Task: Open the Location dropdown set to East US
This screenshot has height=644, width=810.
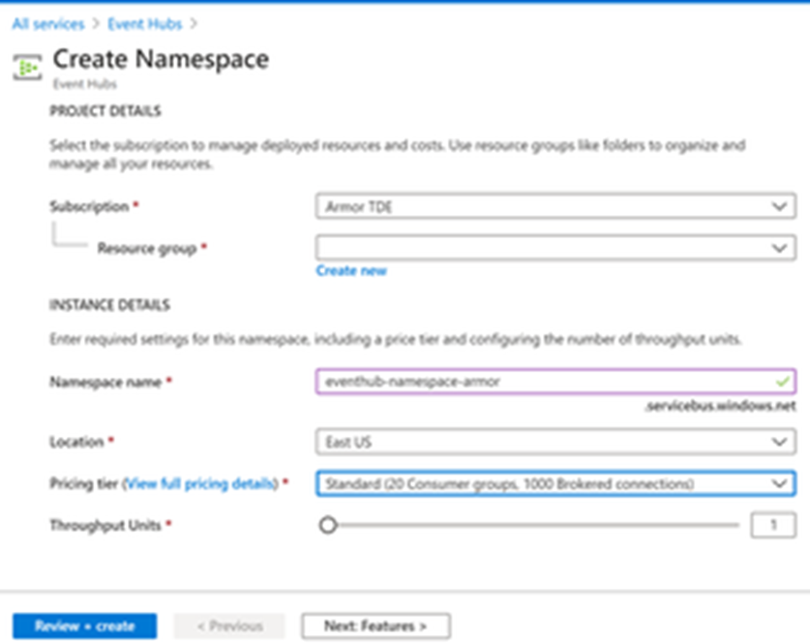Action: pos(555,442)
